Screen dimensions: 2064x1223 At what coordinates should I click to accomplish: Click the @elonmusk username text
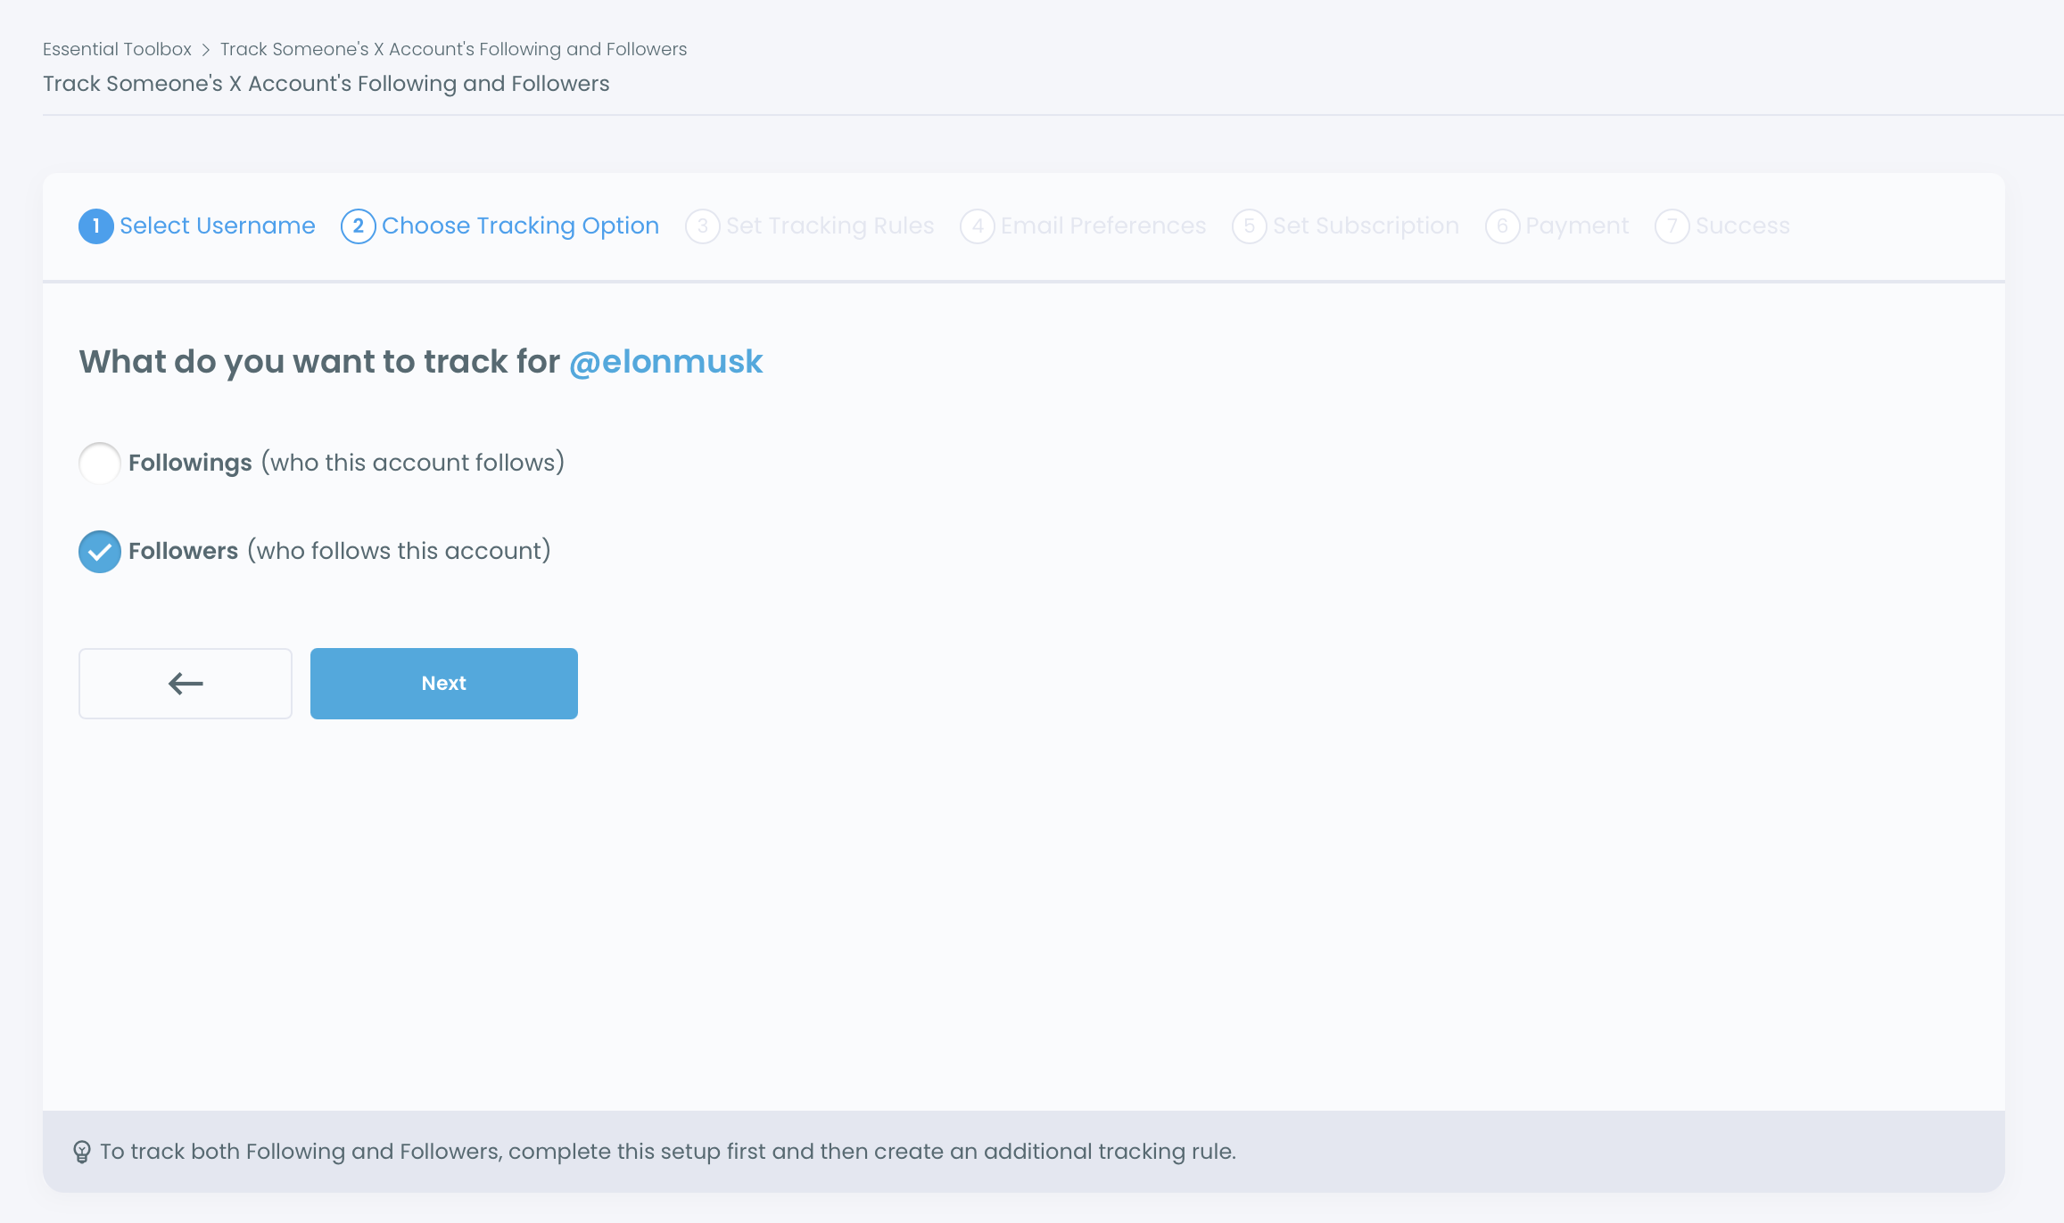tap(666, 362)
